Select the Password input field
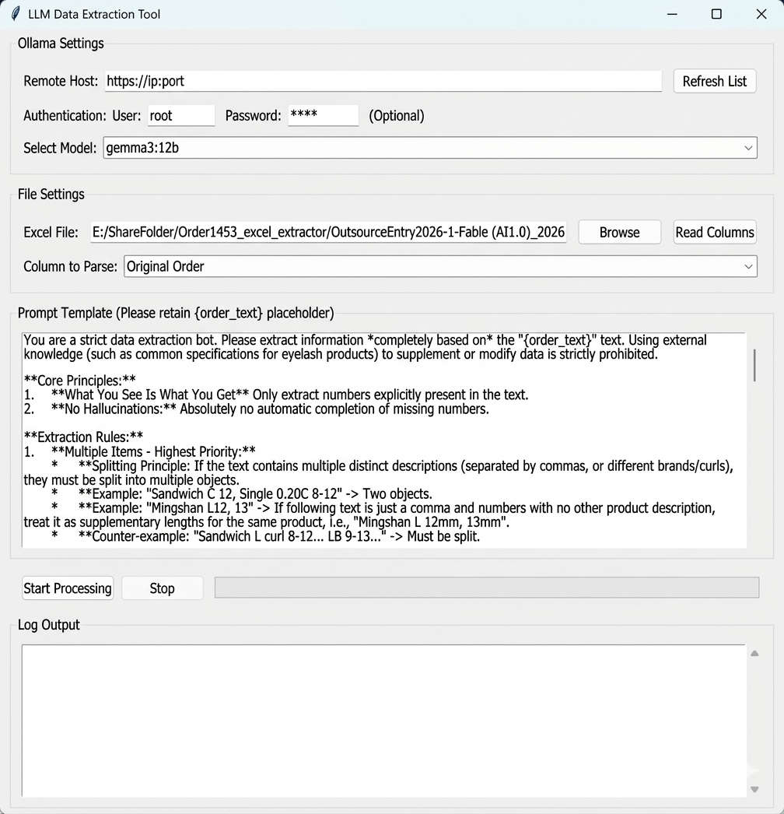The height and width of the screenshot is (814, 784). click(323, 115)
